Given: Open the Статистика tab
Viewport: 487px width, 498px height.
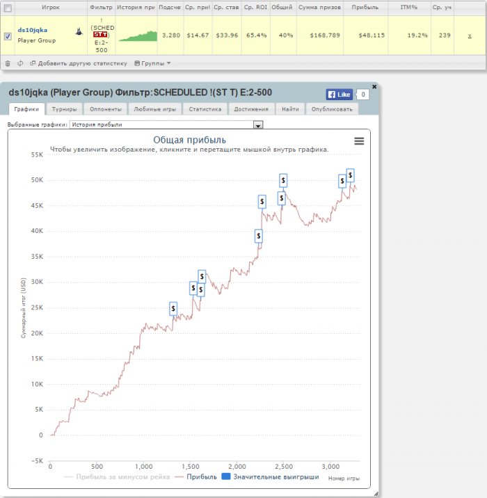Looking at the screenshot, I should [205, 109].
